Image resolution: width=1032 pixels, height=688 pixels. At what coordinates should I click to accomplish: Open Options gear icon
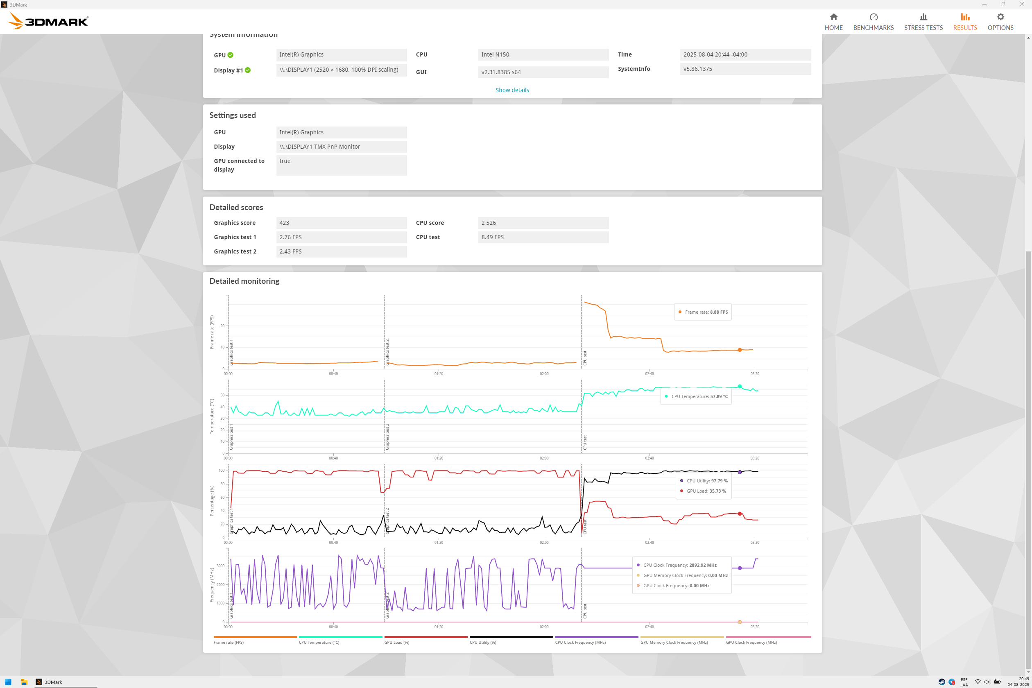1000,17
